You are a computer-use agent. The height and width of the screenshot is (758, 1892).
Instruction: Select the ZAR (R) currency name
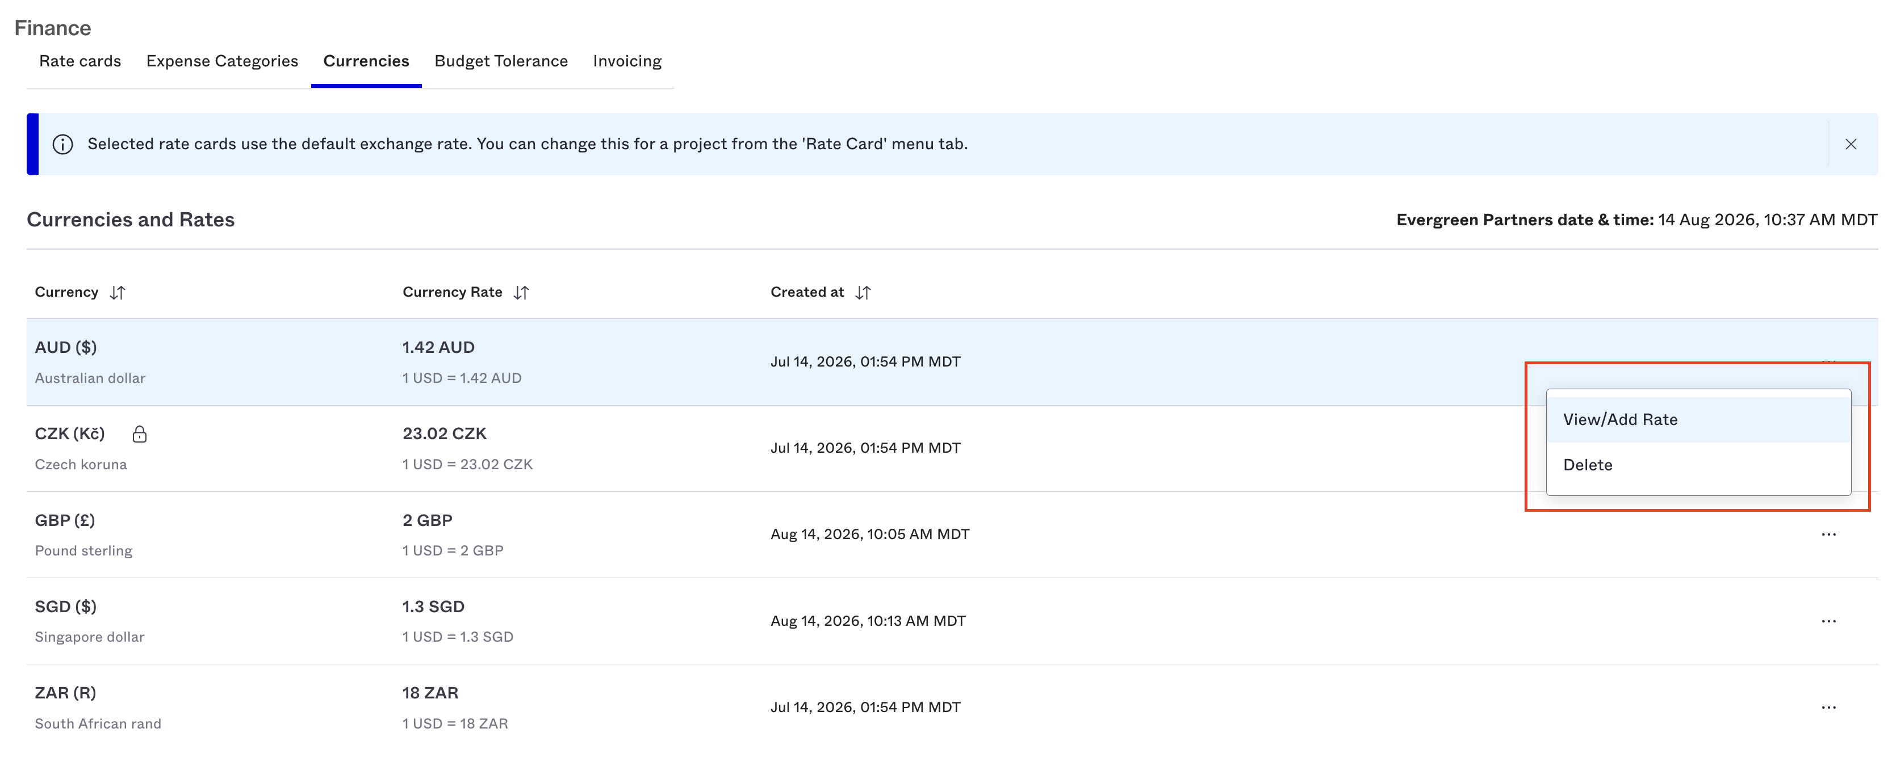[x=65, y=693]
